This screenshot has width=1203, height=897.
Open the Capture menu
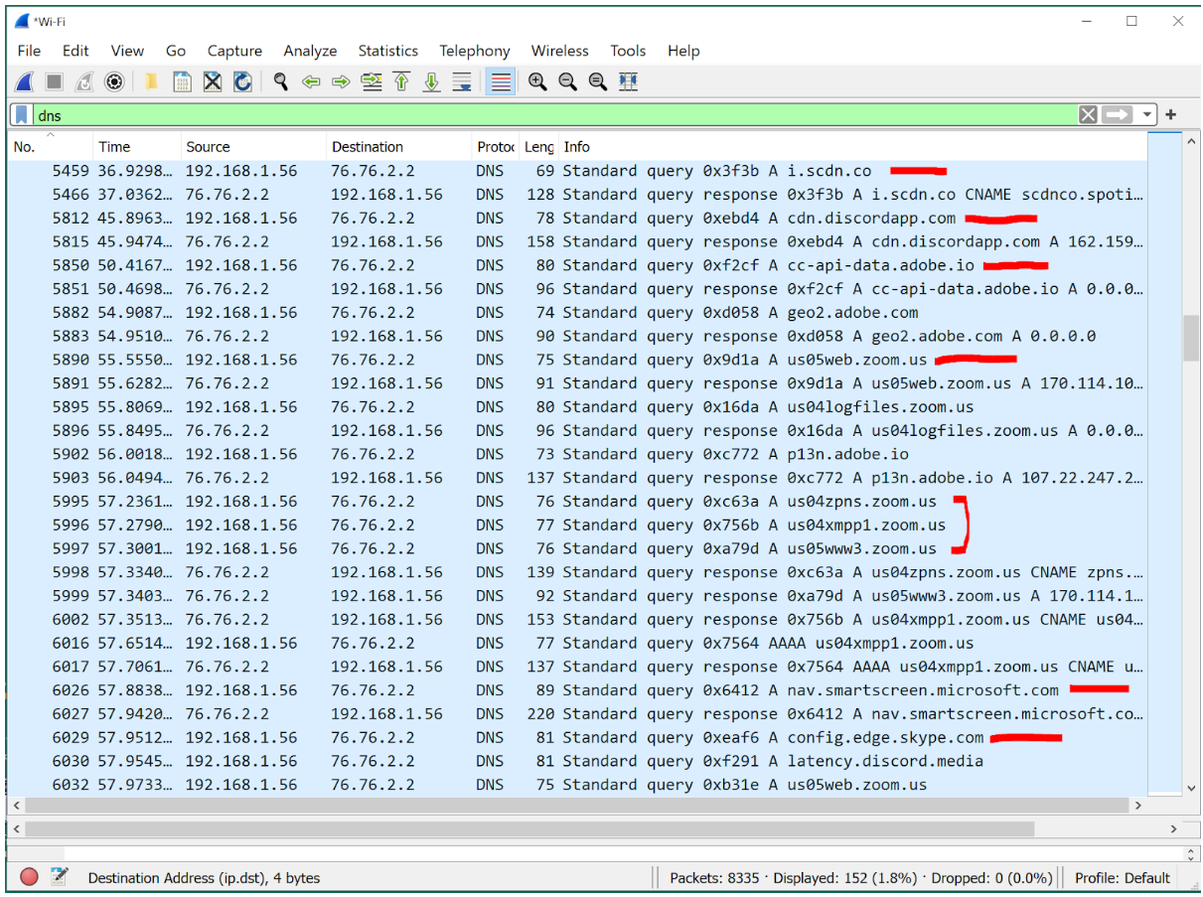click(234, 51)
